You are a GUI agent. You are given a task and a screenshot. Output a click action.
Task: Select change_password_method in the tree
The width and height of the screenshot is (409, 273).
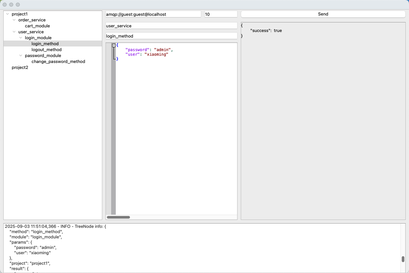tap(58, 62)
